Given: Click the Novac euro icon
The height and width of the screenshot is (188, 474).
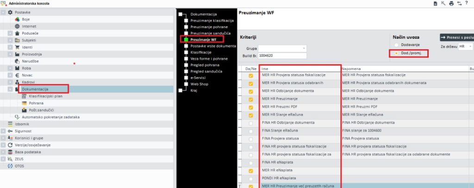Looking at the screenshot, I should [x=17, y=75].
